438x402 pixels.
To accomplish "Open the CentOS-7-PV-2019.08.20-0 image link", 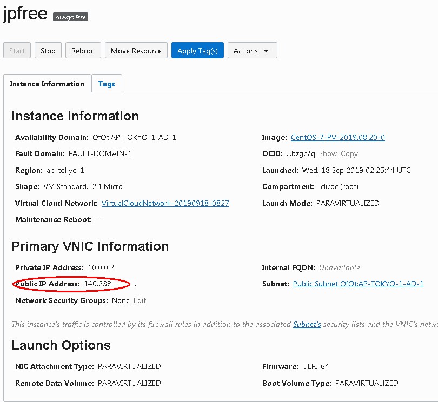I will click(x=338, y=137).
